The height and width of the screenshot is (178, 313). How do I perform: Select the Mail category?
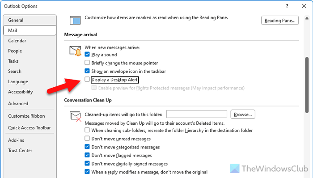point(30,30)
